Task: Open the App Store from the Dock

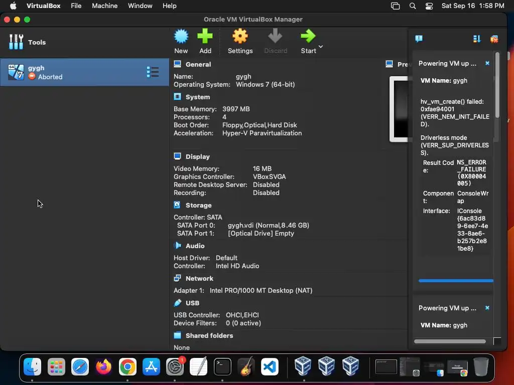Action: coord(151,366)
